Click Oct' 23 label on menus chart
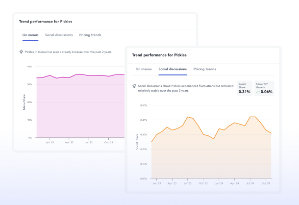The width and height of the screenshot is (299, 205). (x=108, y=142)
